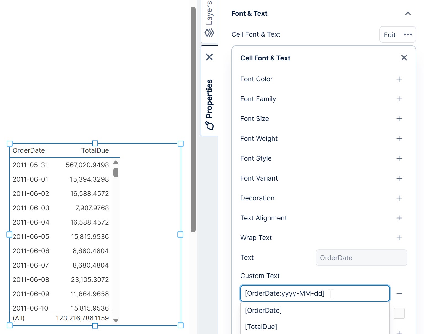Click the plus icon beside Font Size
Viewport: 424px width, 334px height.
399,119
